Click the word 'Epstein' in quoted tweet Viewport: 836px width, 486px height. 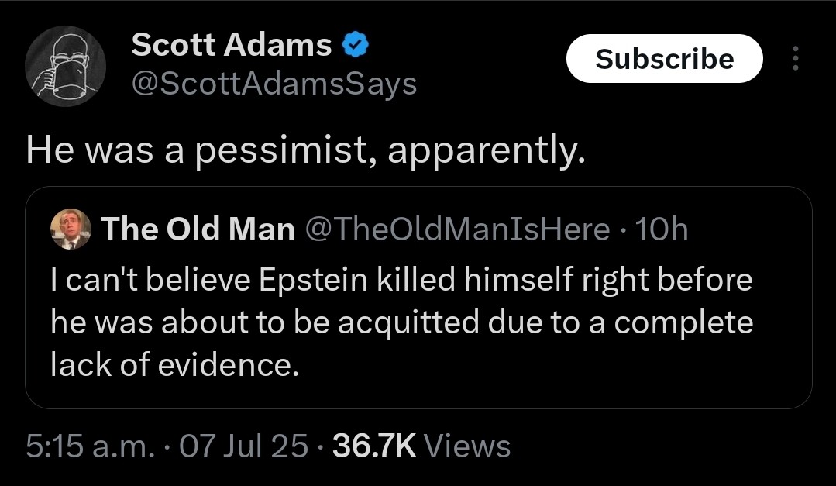coord(314,280)
